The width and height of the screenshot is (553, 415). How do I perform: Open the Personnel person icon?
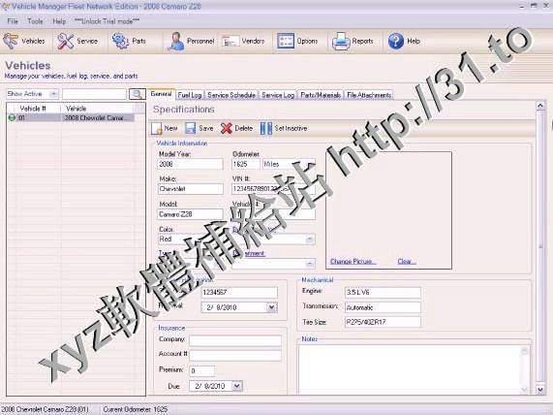coord(175,42)
